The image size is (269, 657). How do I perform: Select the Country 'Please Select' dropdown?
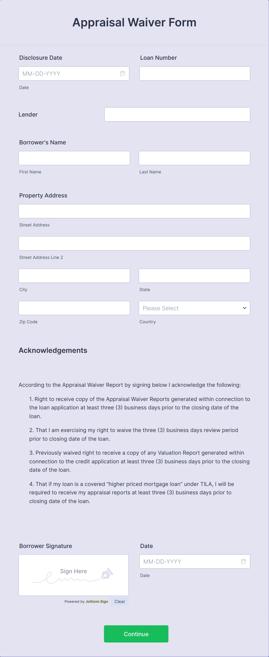click(x=194, y=308)
